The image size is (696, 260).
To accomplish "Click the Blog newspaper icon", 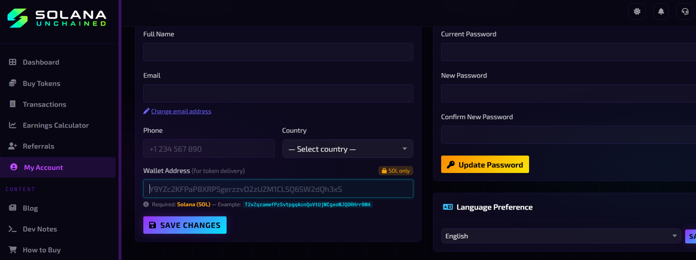I will tap(13, 208).
